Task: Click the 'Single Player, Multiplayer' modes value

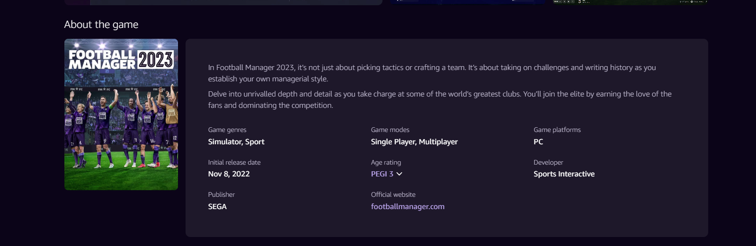Action: click(414, 142)
